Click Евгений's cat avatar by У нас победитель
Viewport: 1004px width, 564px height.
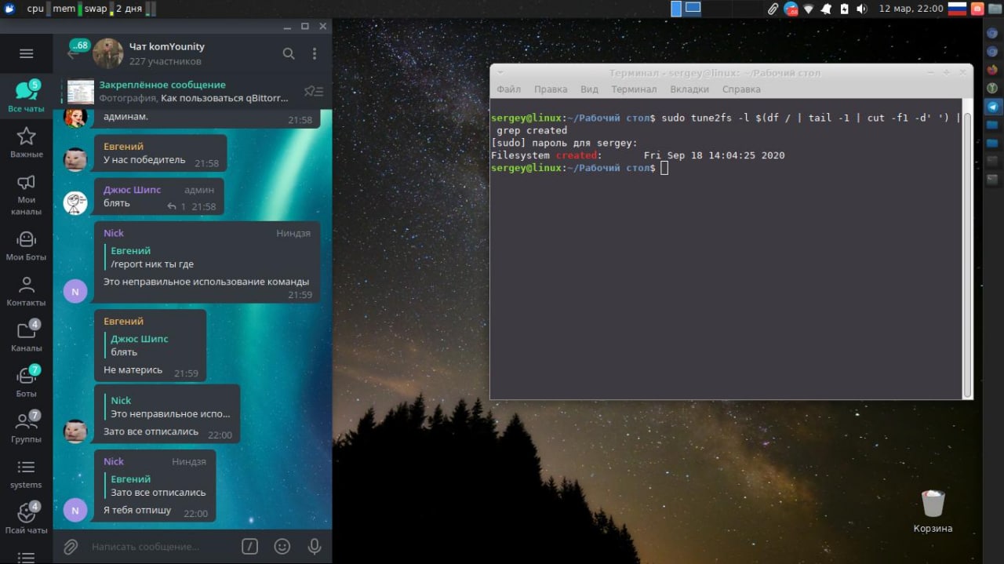pos(75,159)
